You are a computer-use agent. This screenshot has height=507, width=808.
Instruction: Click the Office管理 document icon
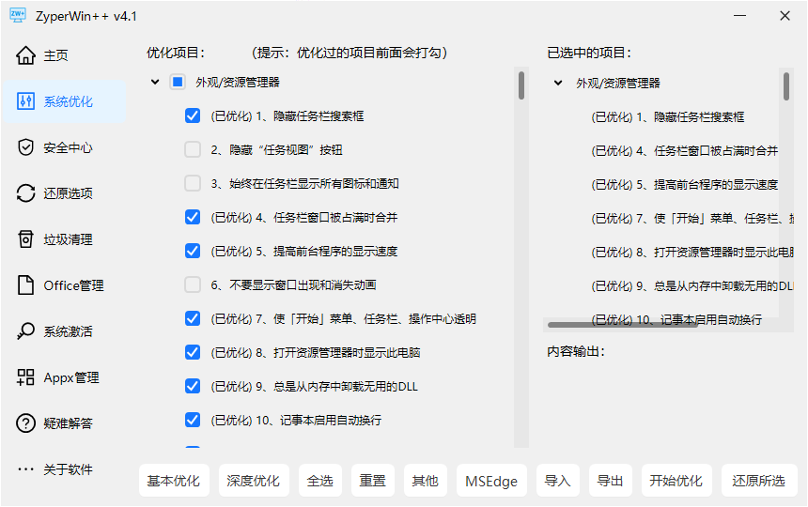coord(26,285)
